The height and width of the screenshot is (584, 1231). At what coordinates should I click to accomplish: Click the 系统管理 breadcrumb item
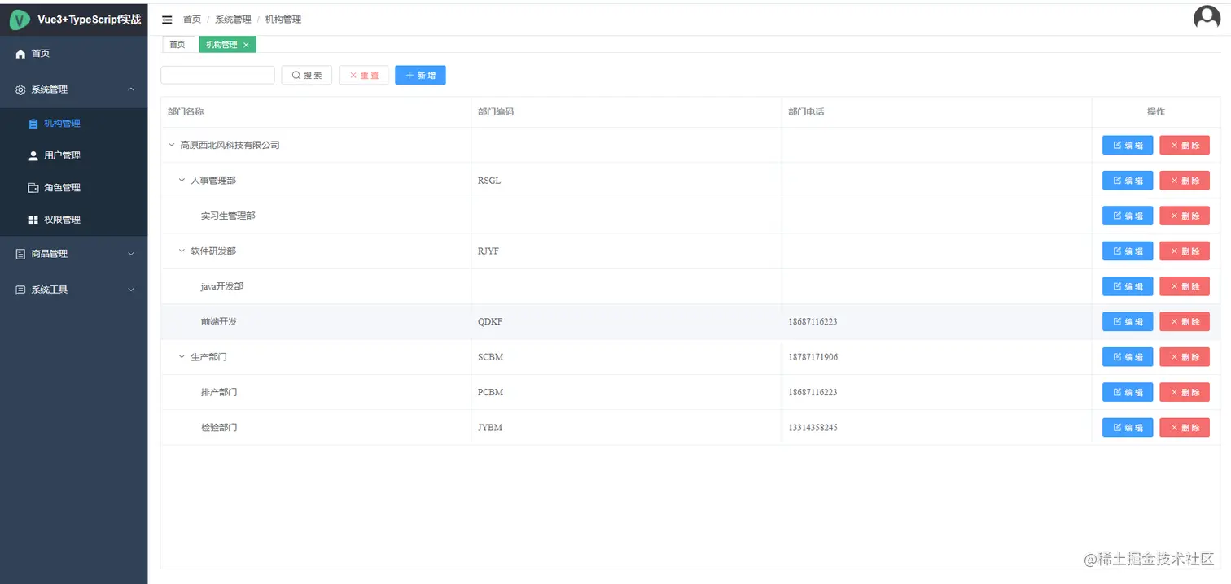click(x=233, y=20)
